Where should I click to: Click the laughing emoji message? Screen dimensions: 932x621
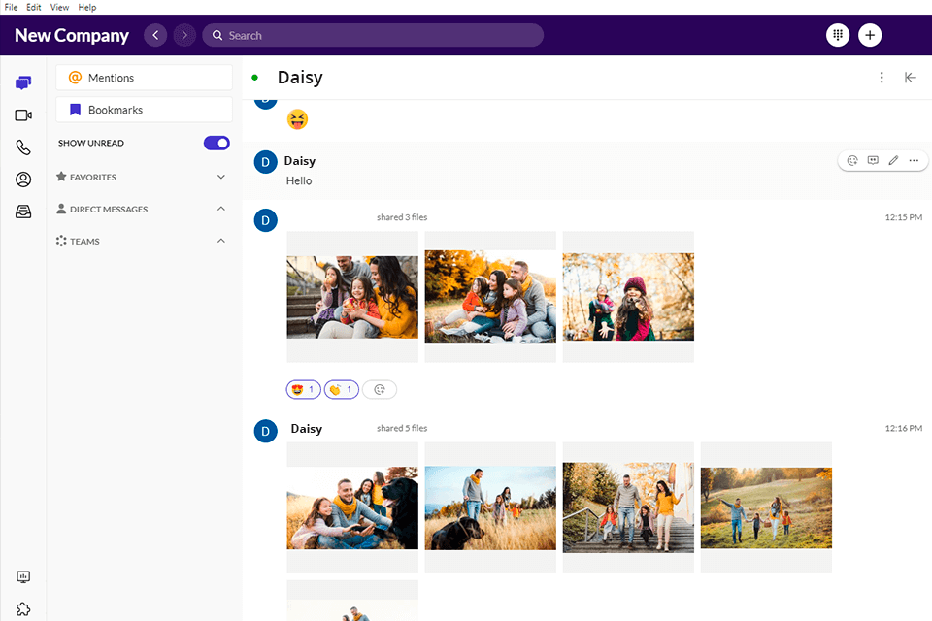pos(297,119)
